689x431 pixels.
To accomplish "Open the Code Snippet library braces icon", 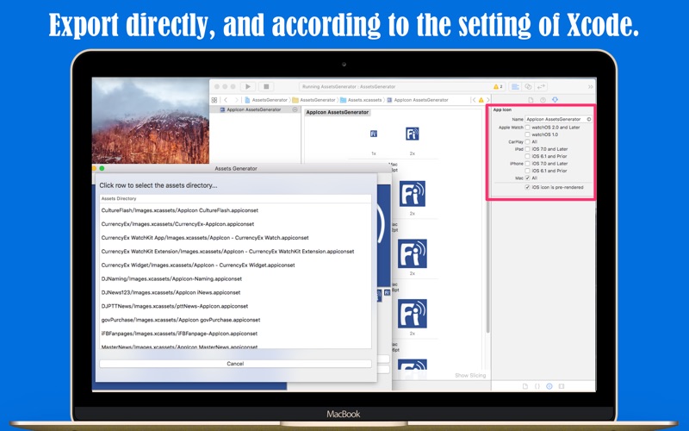I will (x=537, y=386).
